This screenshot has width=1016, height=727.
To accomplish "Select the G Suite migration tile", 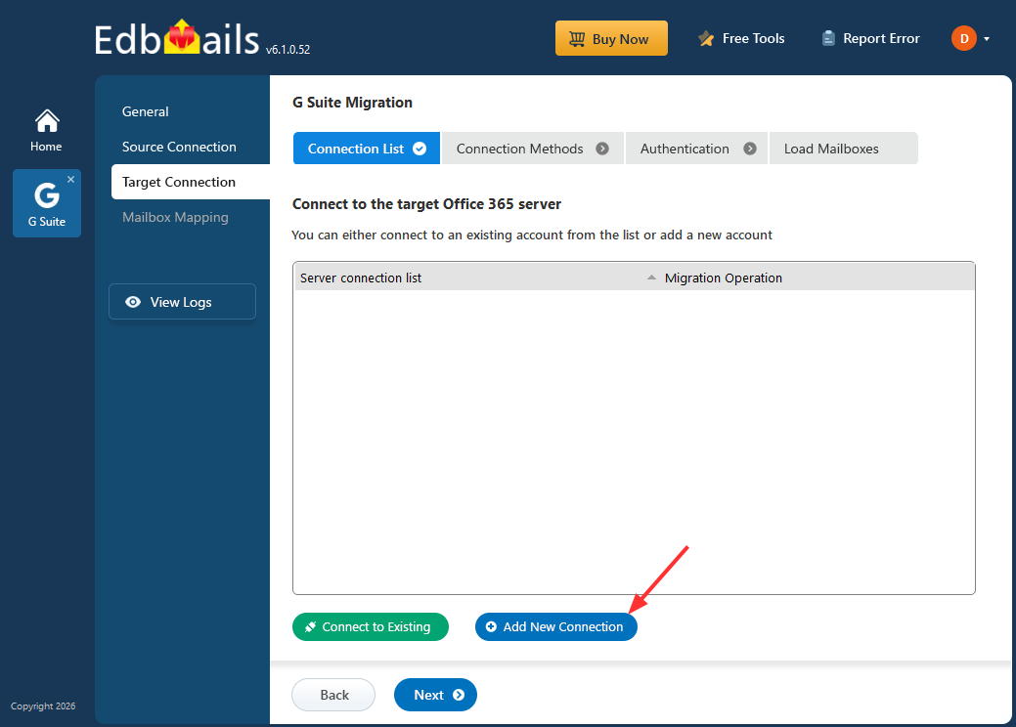I will (x=46, y=204).
